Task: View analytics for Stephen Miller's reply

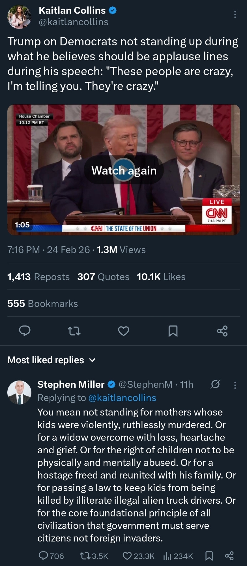Action: click(x=167, y=556)
